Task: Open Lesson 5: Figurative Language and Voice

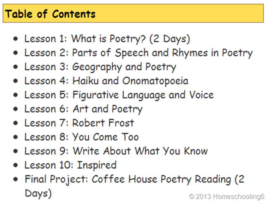Action: 119,95
